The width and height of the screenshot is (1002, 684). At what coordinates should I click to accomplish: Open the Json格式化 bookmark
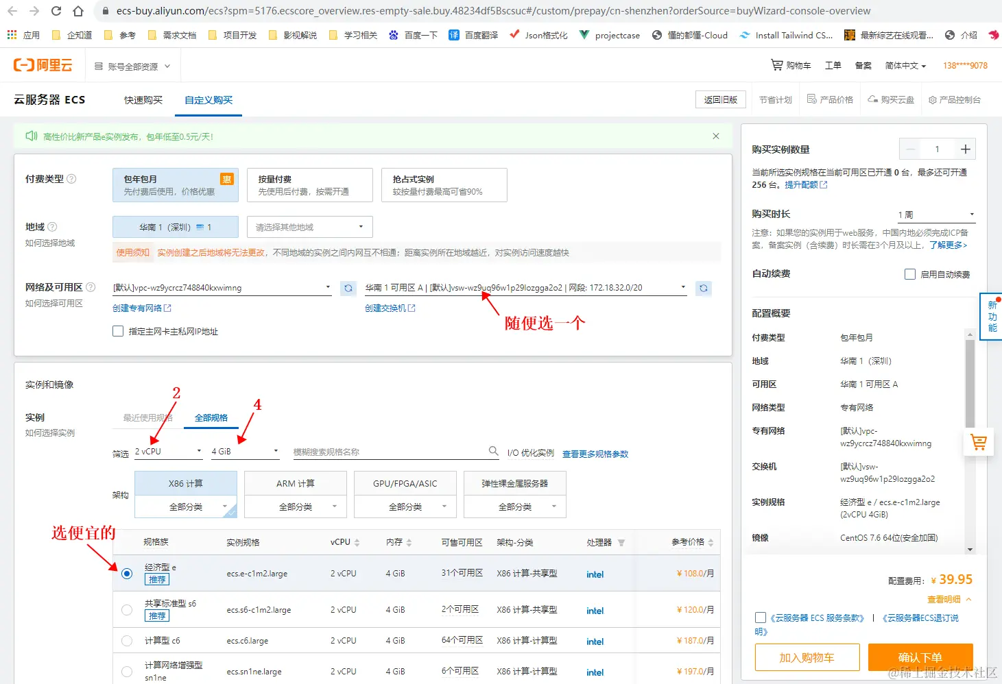click(538, 35)
